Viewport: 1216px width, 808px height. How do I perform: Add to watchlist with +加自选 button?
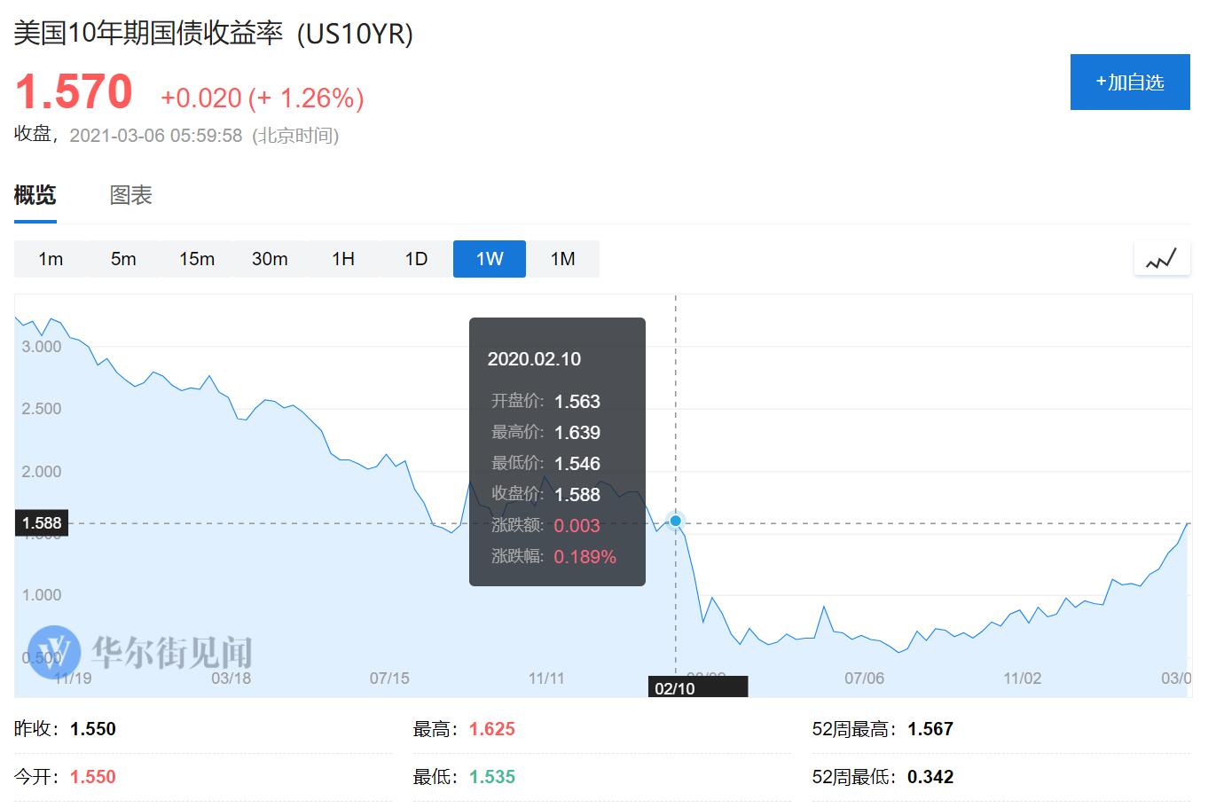tap(1130, 82)
